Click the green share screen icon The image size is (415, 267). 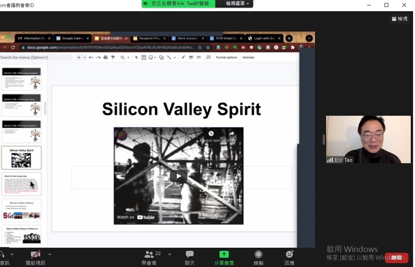[224, 255]
